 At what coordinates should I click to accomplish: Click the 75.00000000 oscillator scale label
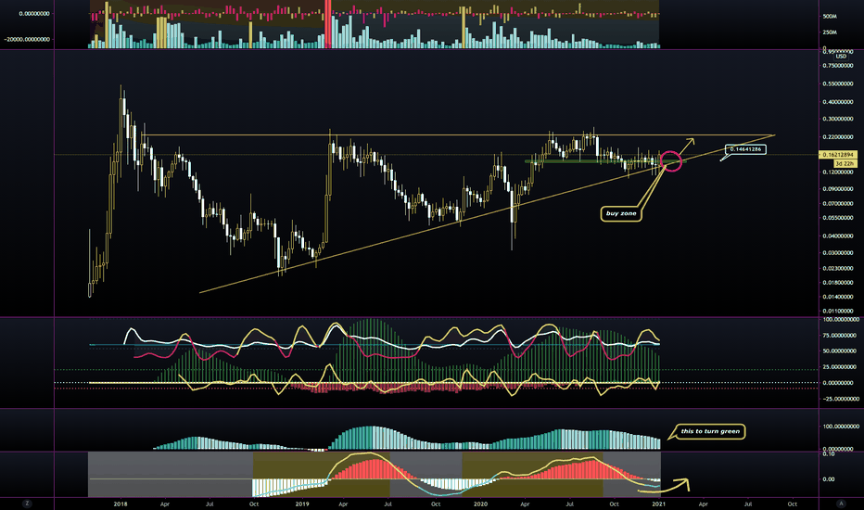[840, 336]
